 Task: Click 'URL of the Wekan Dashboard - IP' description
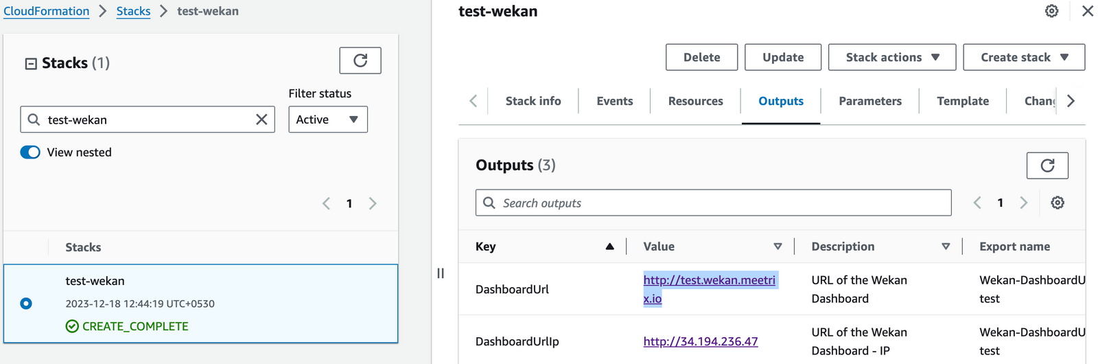(859, 341)
